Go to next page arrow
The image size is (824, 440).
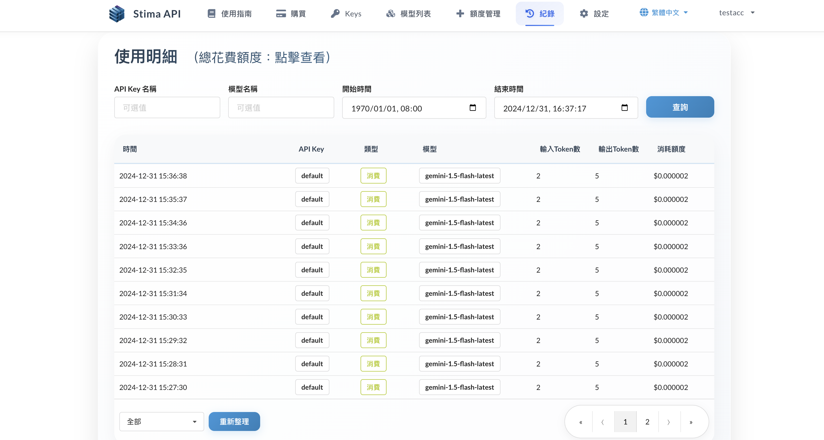pyautogui.click(x=669, y=422)
